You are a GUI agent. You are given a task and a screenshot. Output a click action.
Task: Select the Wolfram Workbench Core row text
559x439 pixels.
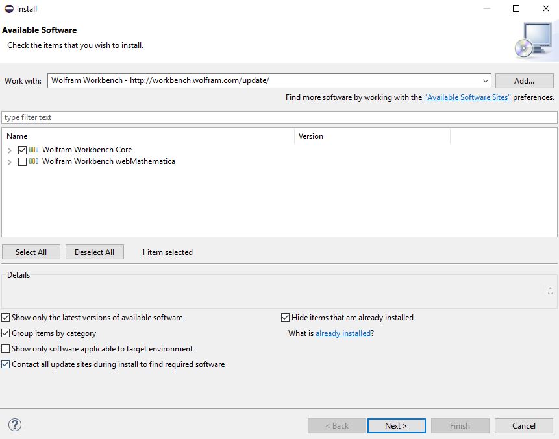[x=87, y=150]
